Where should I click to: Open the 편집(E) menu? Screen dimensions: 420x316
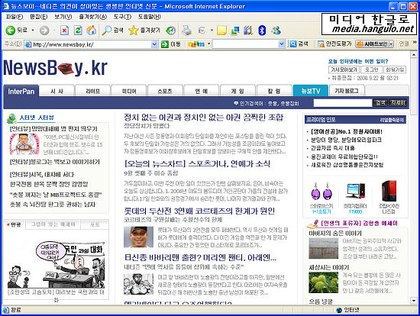click(38, 17)
